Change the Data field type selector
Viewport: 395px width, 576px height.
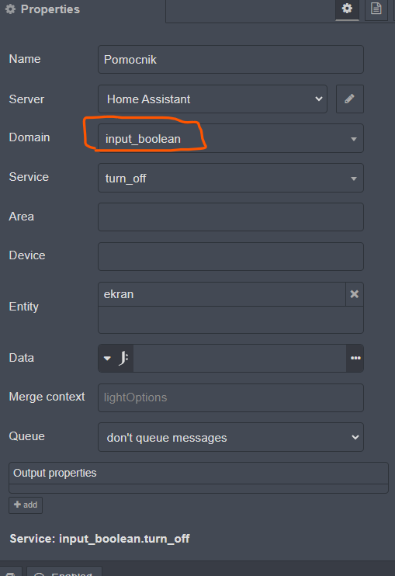coord(116,358)
